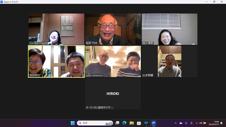Open Microsoft Store from the taskbar

139,123
